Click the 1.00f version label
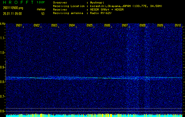This screenshot has width=185, height=117. pos(41,2)
